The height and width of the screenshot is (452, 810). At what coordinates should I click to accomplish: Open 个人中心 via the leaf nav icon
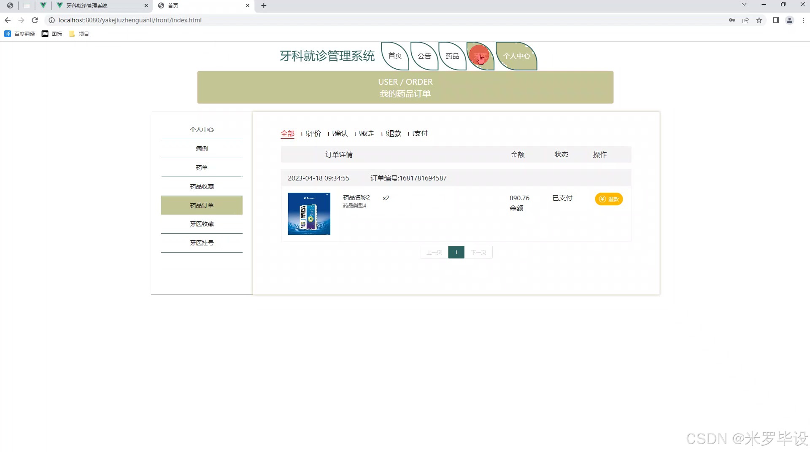pyautogui.click(x=516, y=55)
